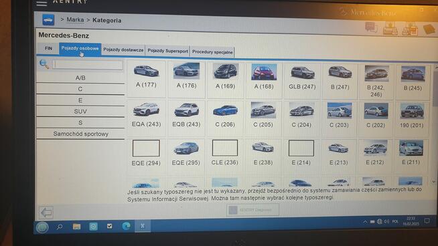Switch to Pojazdy Supersport tab
438x246 pixels.
tap(167, 51)
